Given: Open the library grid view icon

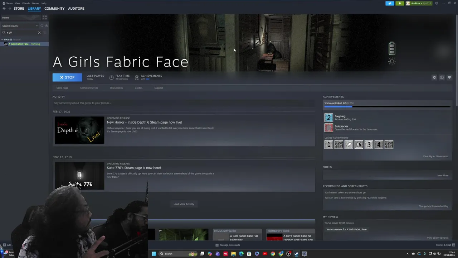Looking at the screenshot, I should point(45,18).
